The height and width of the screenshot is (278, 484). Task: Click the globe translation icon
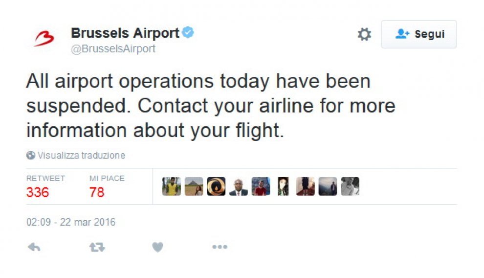coord(31,155)
